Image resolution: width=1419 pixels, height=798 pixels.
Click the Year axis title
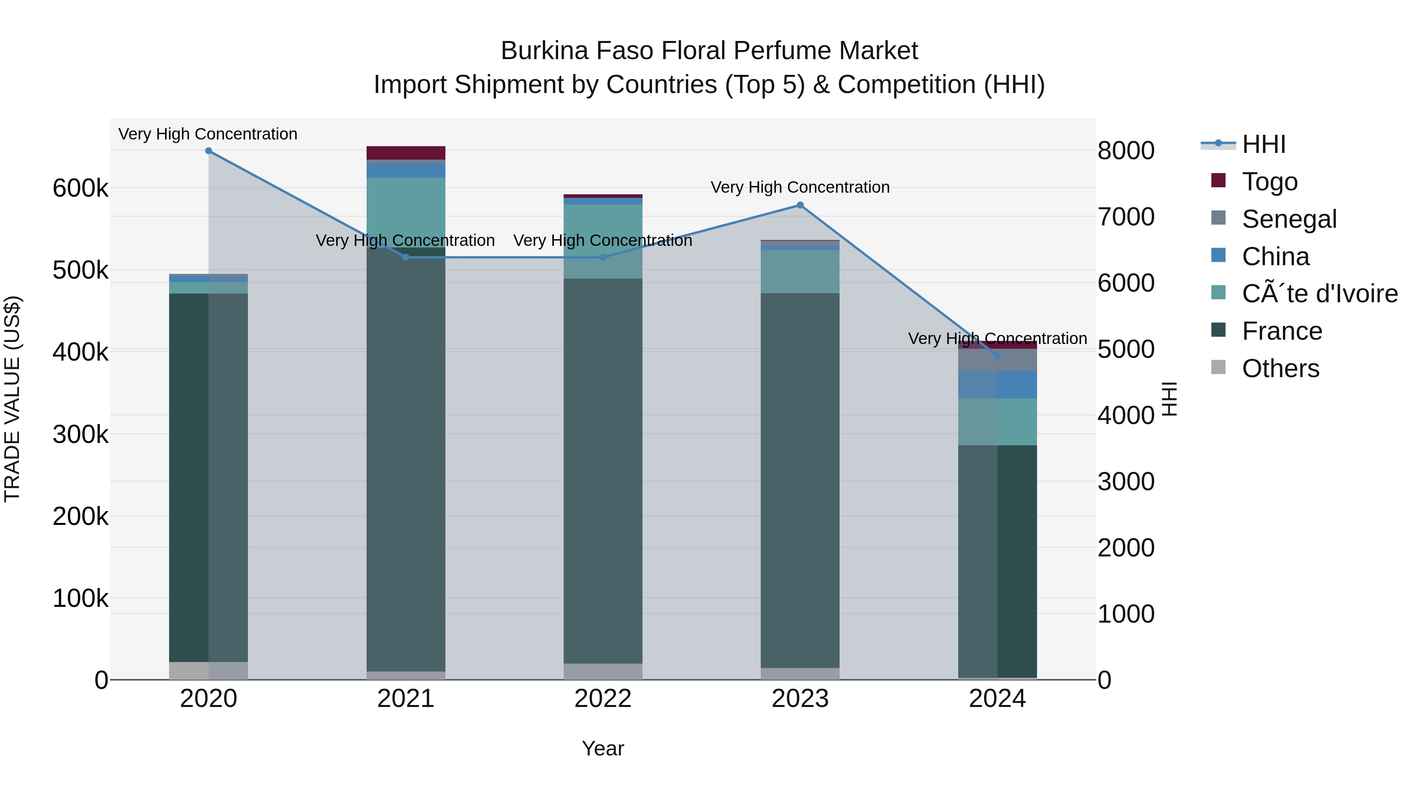click(603, 749)
